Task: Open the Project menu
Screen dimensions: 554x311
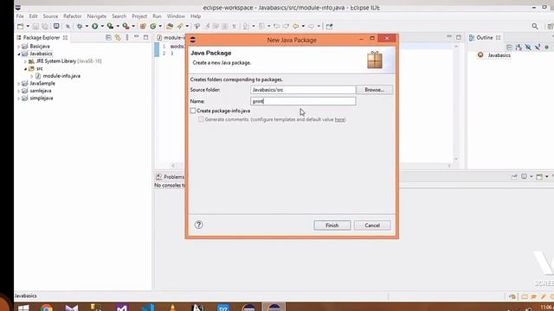Action: [x=139, y=16]
